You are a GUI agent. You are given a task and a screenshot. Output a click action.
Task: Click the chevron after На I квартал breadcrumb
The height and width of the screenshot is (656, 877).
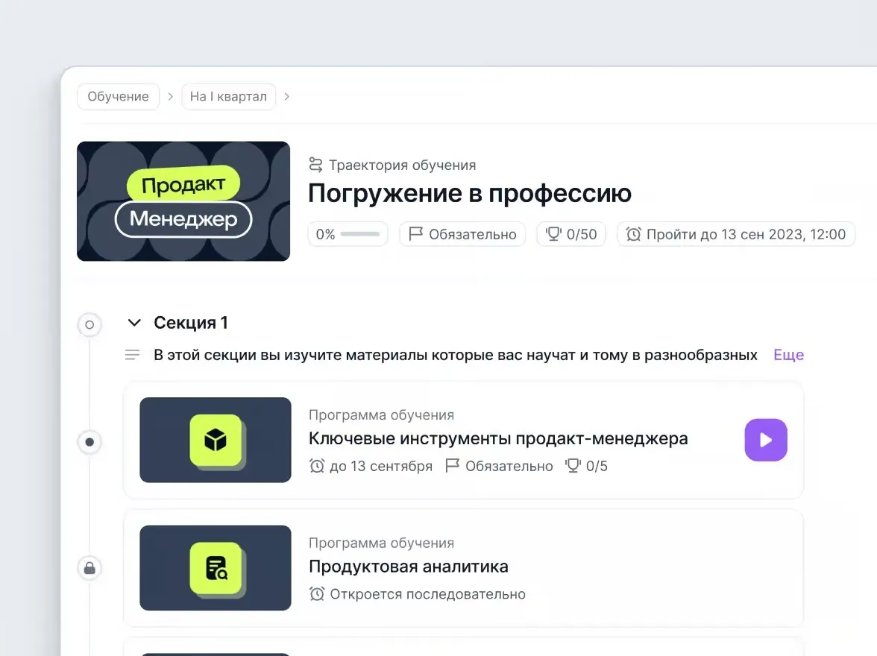point(287,96)
